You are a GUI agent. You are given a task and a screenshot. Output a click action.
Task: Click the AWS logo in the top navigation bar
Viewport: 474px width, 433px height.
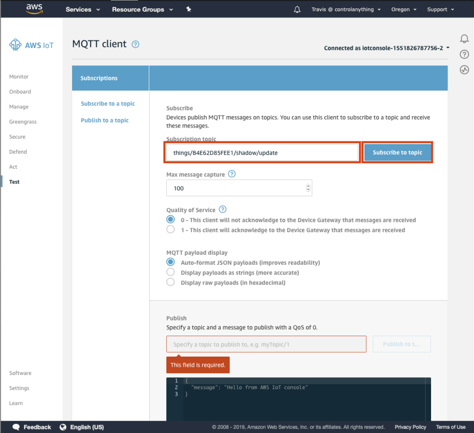click(x=33, y=9)
